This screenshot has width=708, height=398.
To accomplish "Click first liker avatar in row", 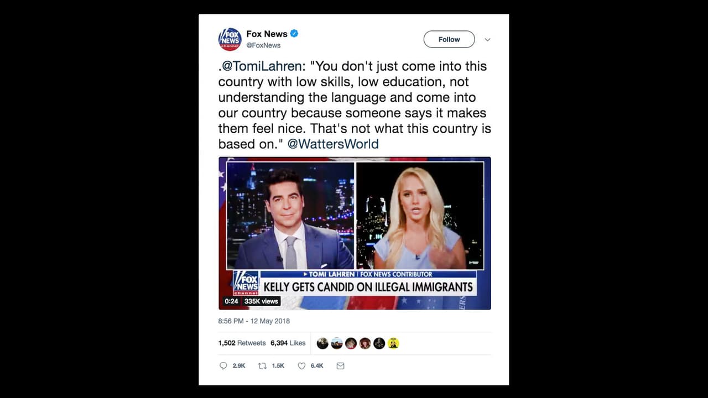I will point(322,343).
